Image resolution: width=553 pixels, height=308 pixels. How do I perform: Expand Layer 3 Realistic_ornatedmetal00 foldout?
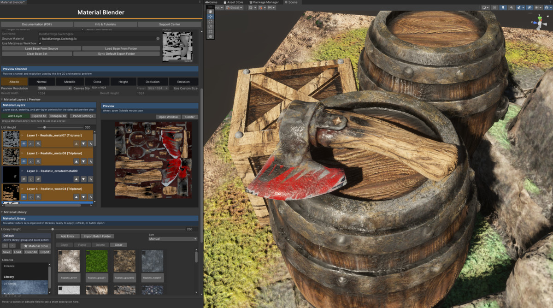(x=22, y=171)
